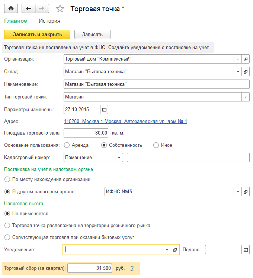
Task: Open the Уведомление dropdown list
Action: click(x=167, y=250)
